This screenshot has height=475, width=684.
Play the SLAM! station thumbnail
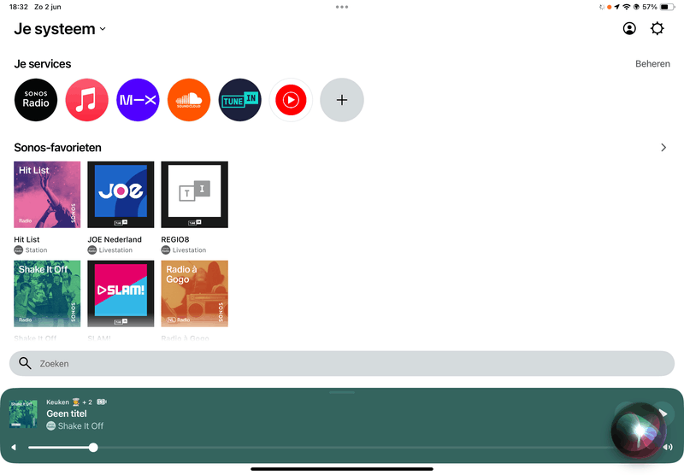[x=121, y=294]
